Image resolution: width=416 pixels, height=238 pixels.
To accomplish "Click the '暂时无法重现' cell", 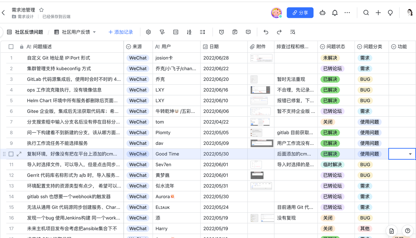I will click(x=296, y=79).
